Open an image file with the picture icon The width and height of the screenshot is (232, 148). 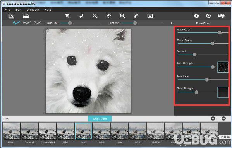[x=11, y=16]
